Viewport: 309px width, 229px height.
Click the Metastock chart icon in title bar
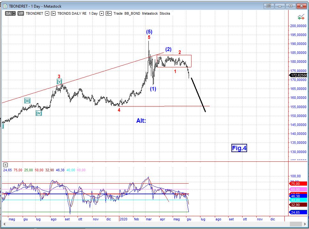pyautogui.click(x=5, y=6)
